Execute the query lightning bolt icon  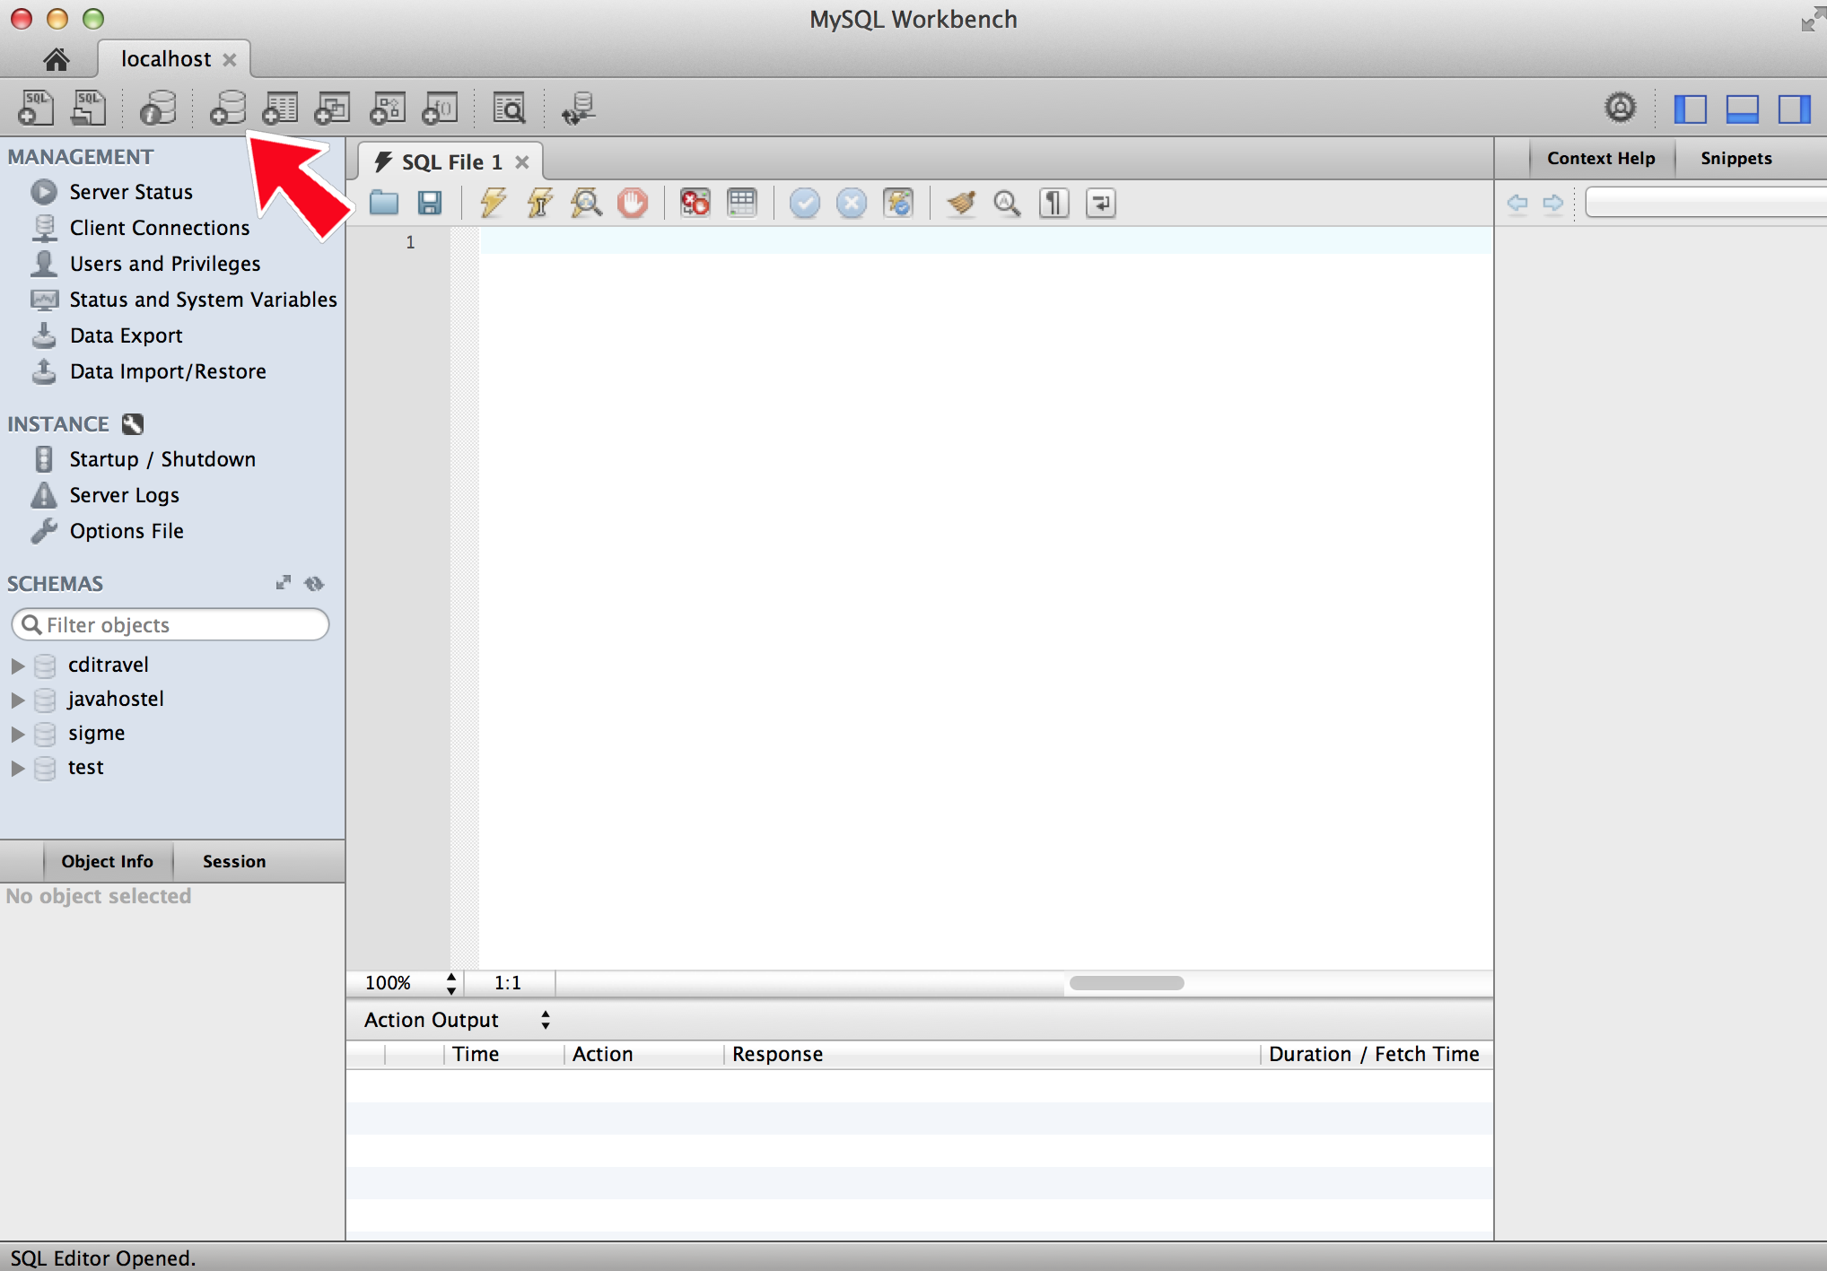point(493,203)
